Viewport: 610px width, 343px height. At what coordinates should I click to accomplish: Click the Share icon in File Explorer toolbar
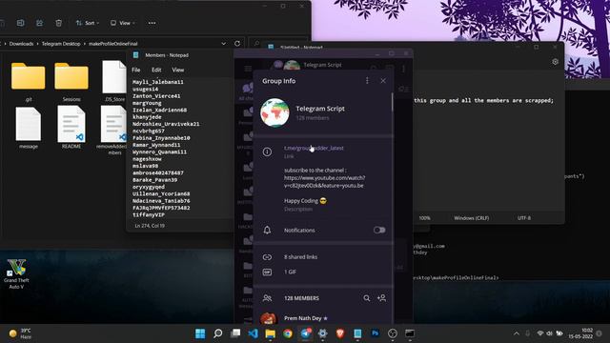(x=39, y=23)
